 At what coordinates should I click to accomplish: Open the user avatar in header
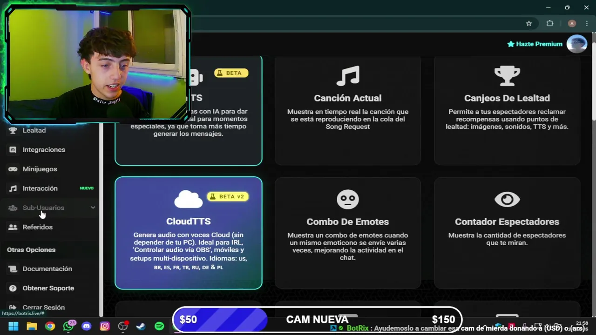point(576,44)
